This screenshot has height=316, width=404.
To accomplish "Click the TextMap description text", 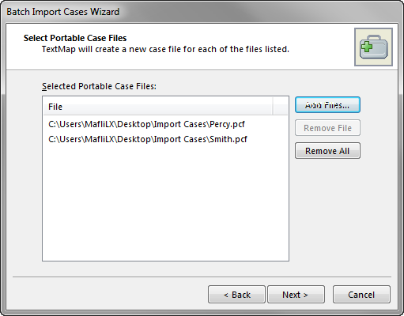I will click(x=165, y=49).
